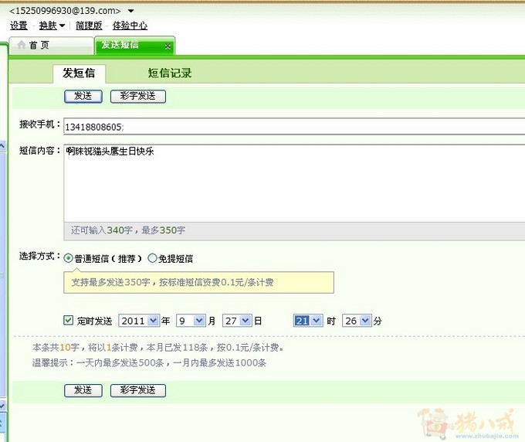Click the home icon on the 首页 tab
The height and width of the screenshot is (442, 525).
[x=22, y=45]
